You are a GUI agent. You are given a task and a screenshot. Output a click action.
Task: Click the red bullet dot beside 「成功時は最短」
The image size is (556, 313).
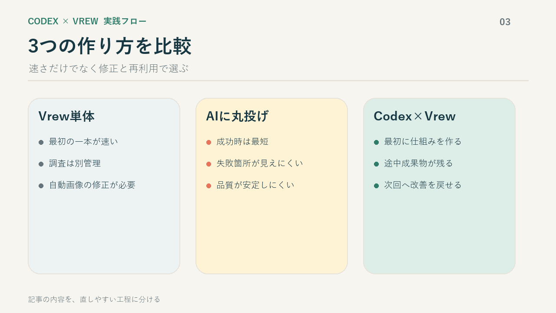(x=209, y=142)
